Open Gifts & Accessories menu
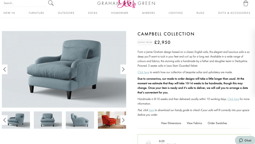 (x=234, y=13)
